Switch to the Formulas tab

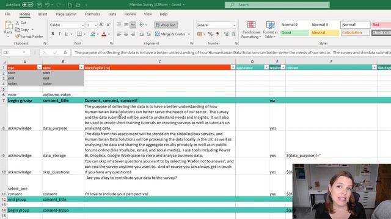tap(92, 14)
